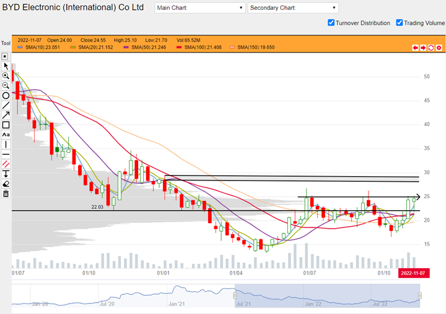This screenshot has height=314, width=446.
Task: Click the Open:24.00 value
Action: click(x=59, y=40)
